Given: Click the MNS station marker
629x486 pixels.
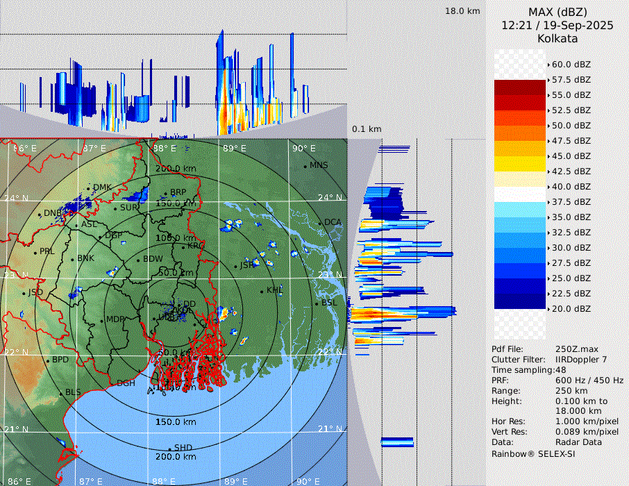Looking at the screenshot, I should 305,166.
